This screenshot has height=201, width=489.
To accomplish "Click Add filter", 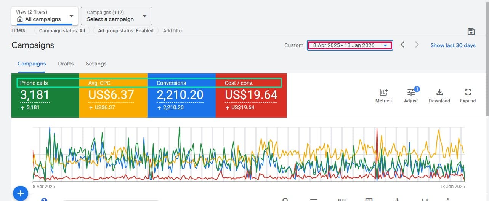I will [173, 30].
